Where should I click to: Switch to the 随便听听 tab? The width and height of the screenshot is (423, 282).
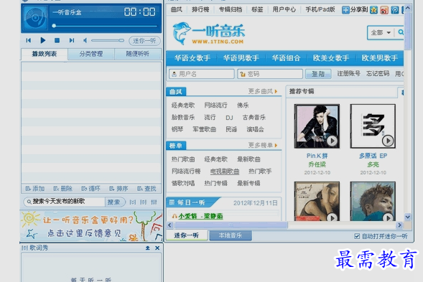pos(138,54)
